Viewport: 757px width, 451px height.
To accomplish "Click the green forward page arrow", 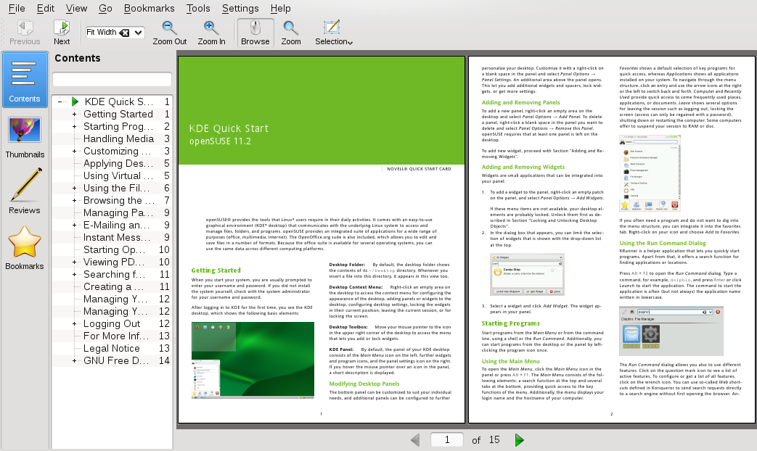I will point(518,439).
